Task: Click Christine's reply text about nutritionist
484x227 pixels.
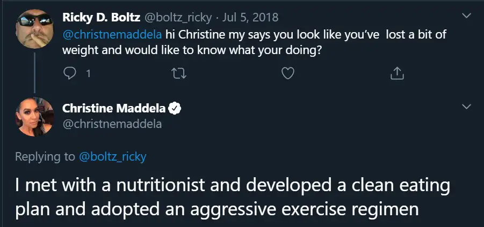Action: [233, 197]
